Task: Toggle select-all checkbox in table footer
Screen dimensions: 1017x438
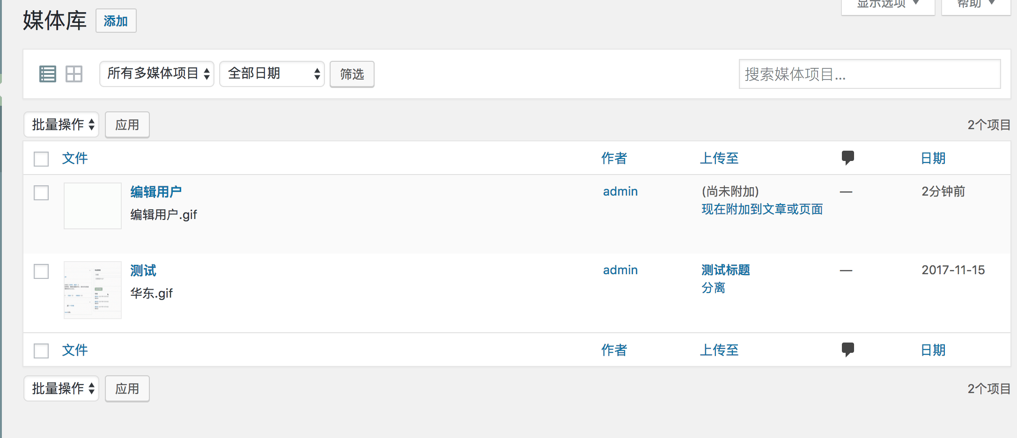Action: 41,351
